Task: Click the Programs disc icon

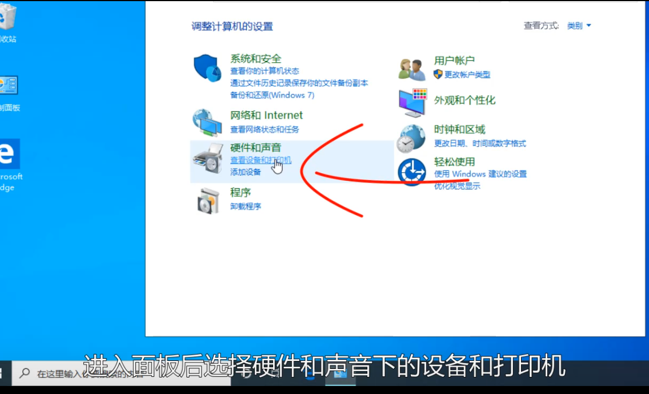Action: point(208,201)
